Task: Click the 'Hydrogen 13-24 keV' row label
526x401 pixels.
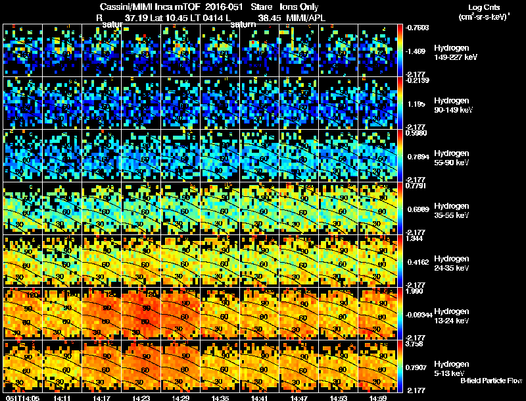Action: [x=452, y=315]
